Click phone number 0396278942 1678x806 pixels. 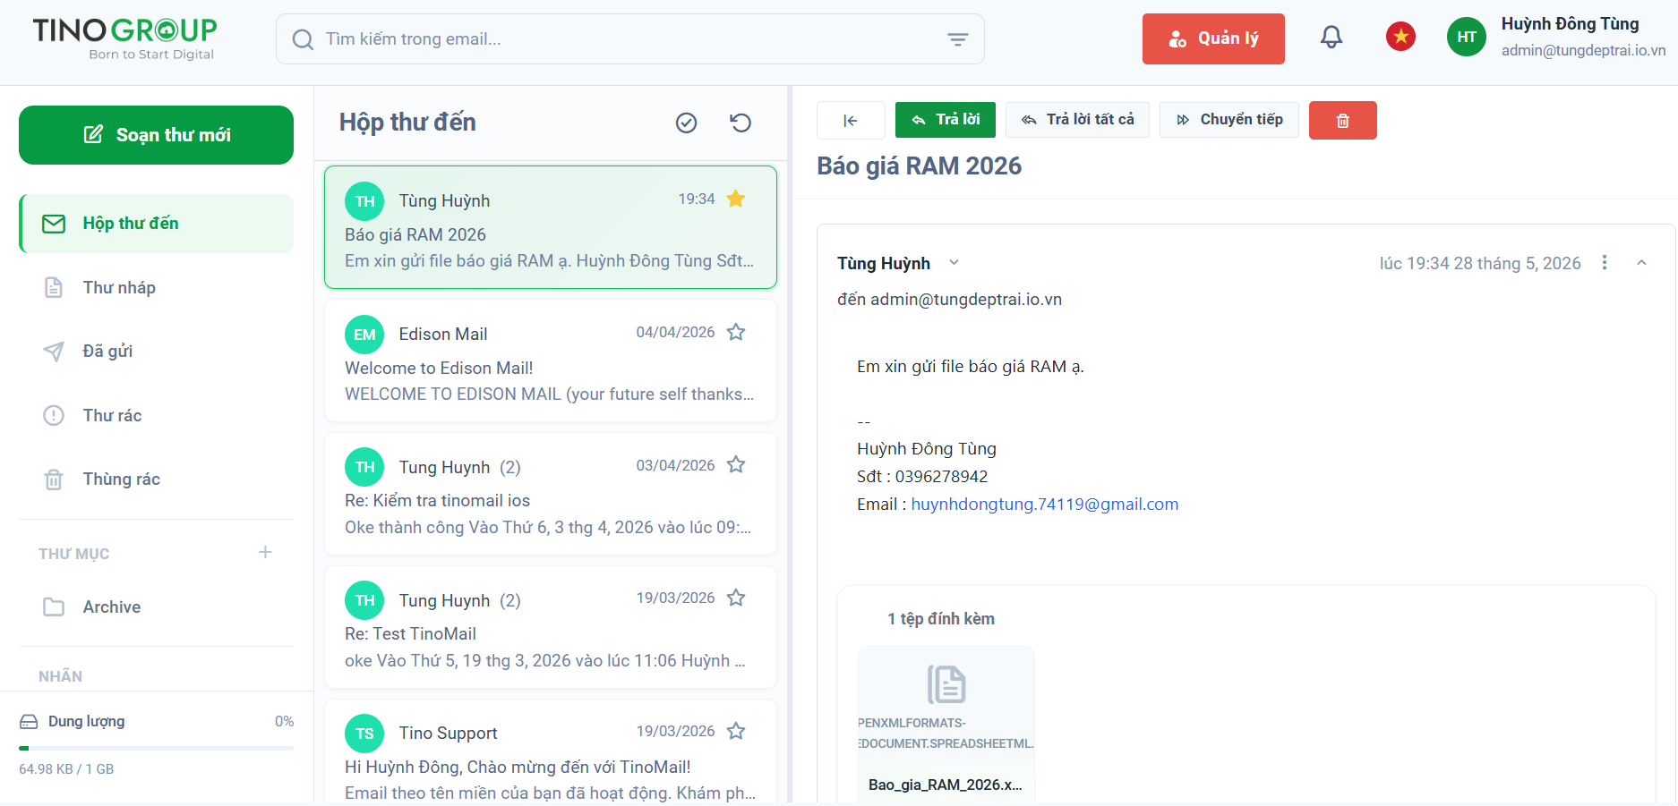pyautogui.click(x=942, y=477)
